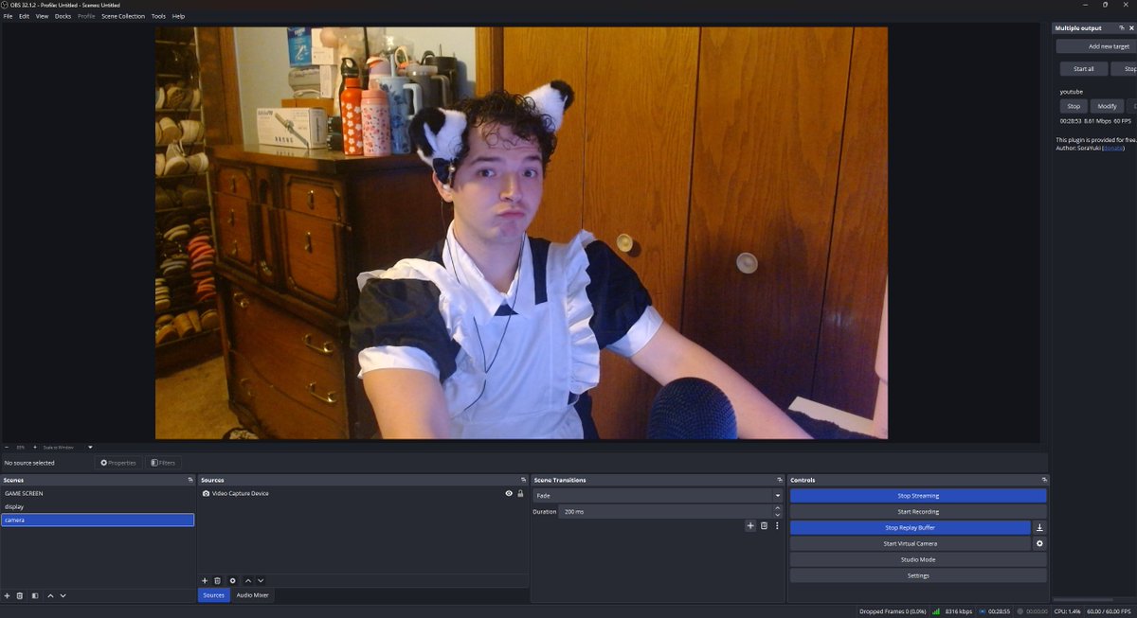Viewport: 1137px width, 618px height.
Task: Switch to the Sources tab
Action: pyautogui.click(x=214, y=595)
